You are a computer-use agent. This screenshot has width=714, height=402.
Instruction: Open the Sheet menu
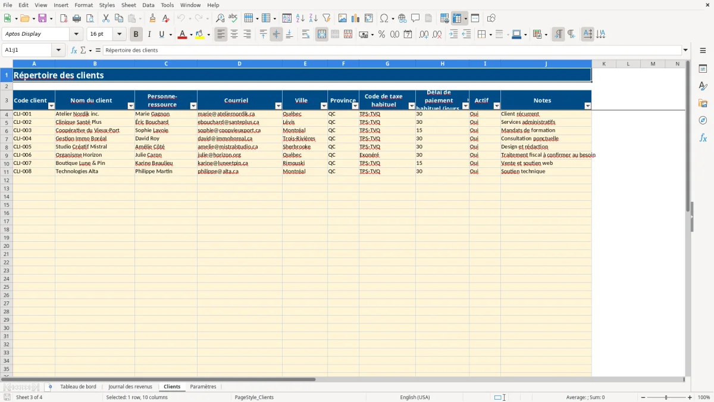(x=129, y=5)
